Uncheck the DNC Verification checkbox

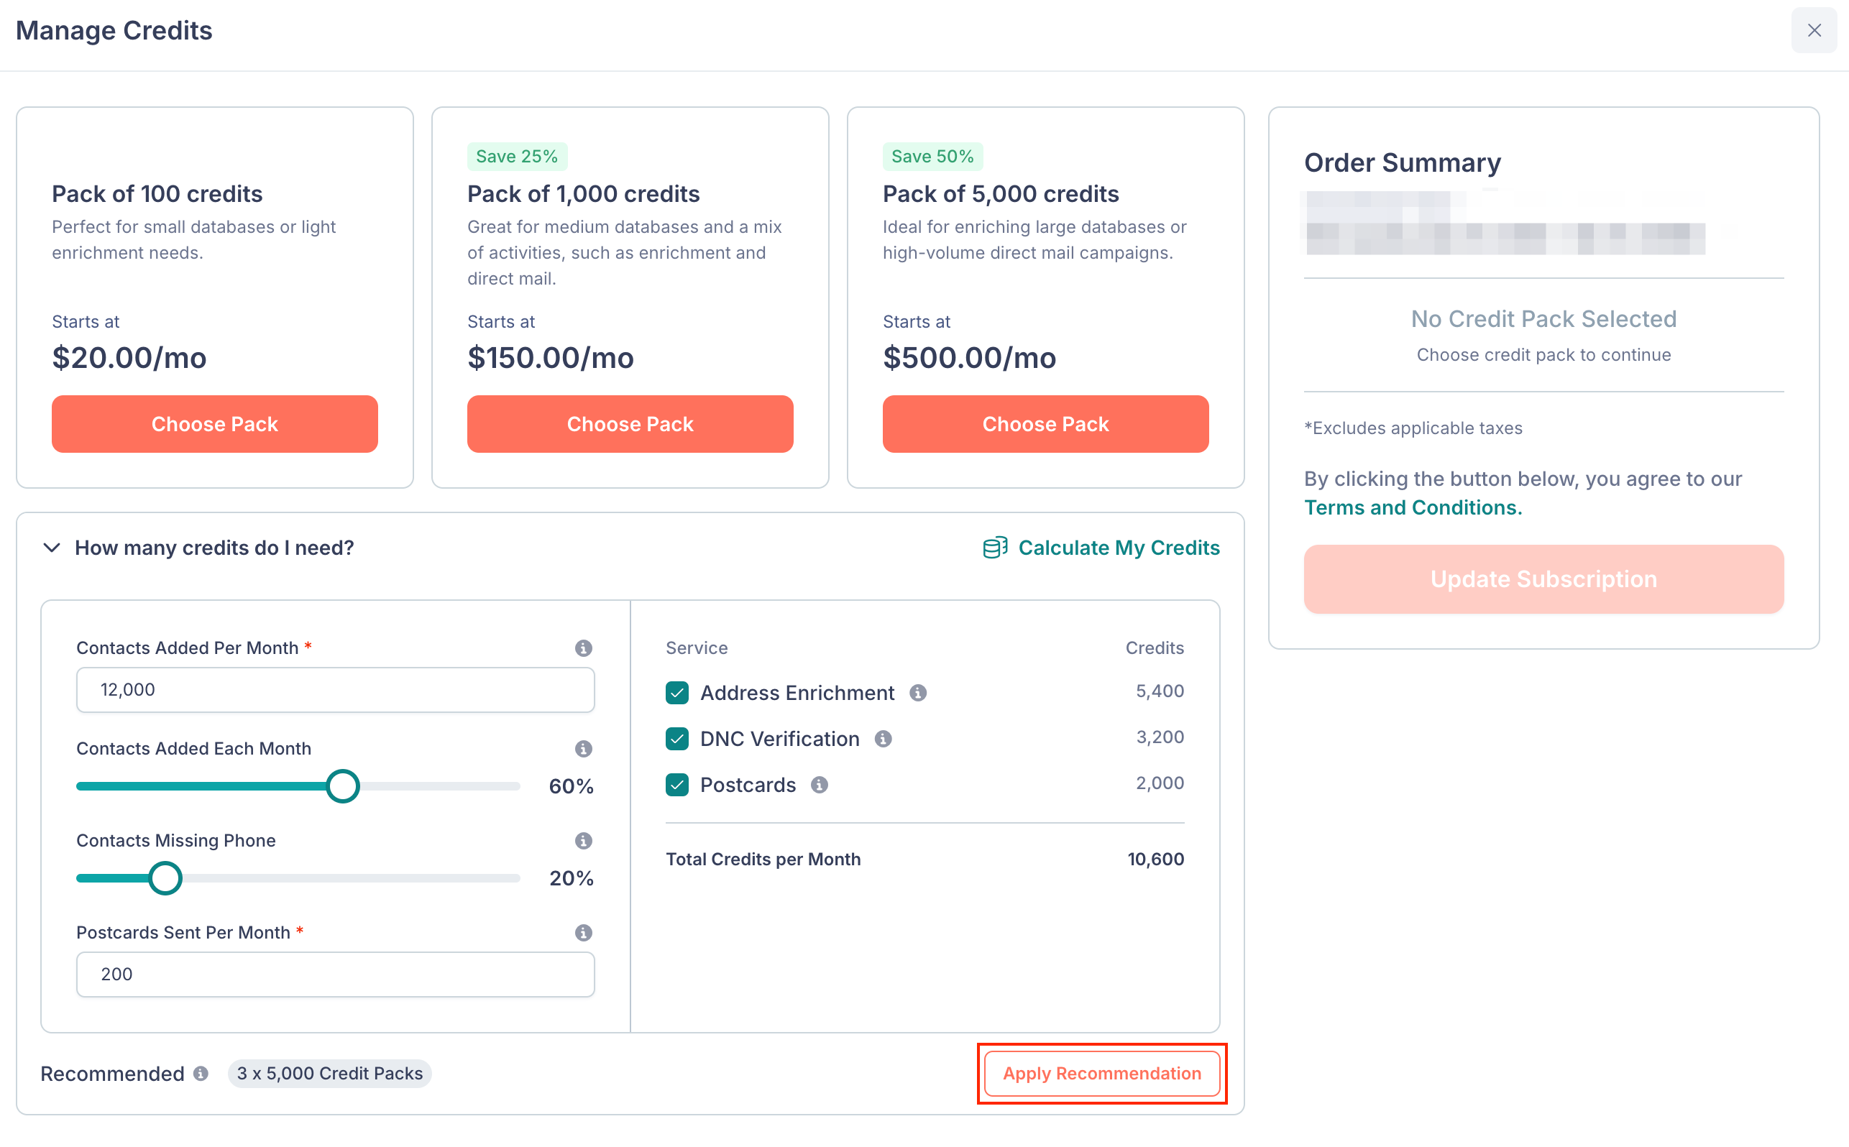(x=676, y=739)
